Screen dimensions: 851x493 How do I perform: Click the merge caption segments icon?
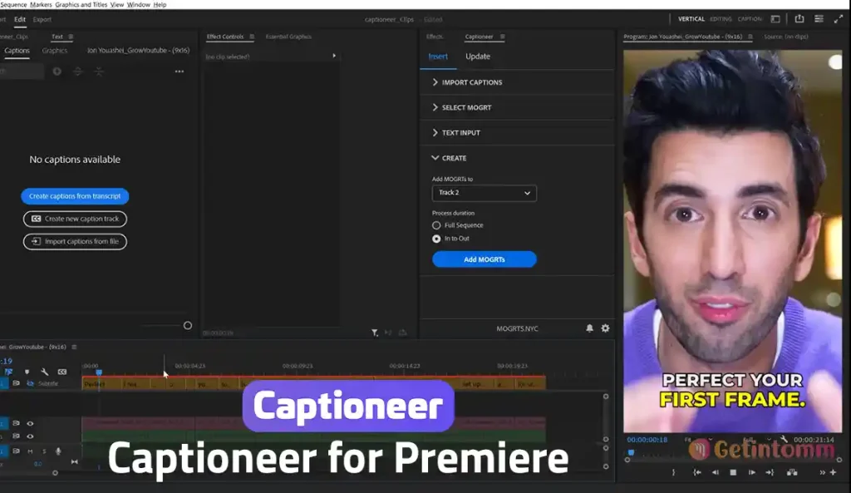pyautogui.click(x=99, y=71)
